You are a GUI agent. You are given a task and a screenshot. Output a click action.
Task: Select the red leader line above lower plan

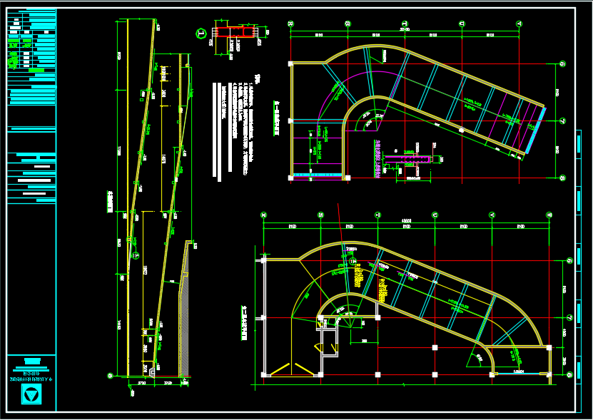click(340, 214)
